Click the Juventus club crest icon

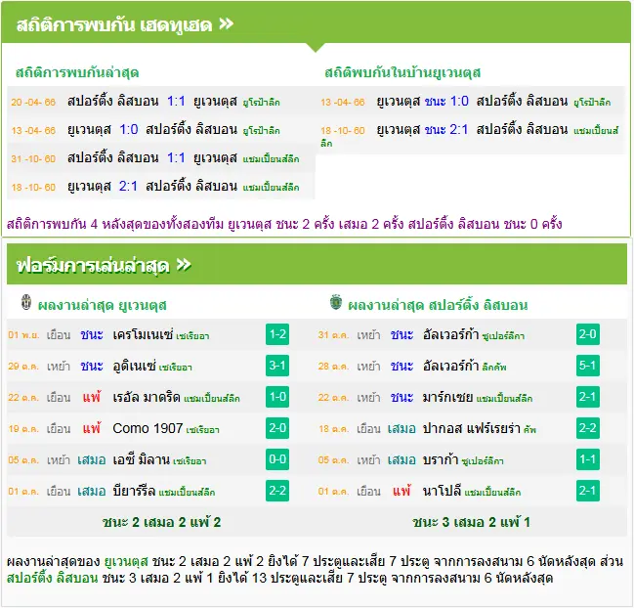pos(26,303)
